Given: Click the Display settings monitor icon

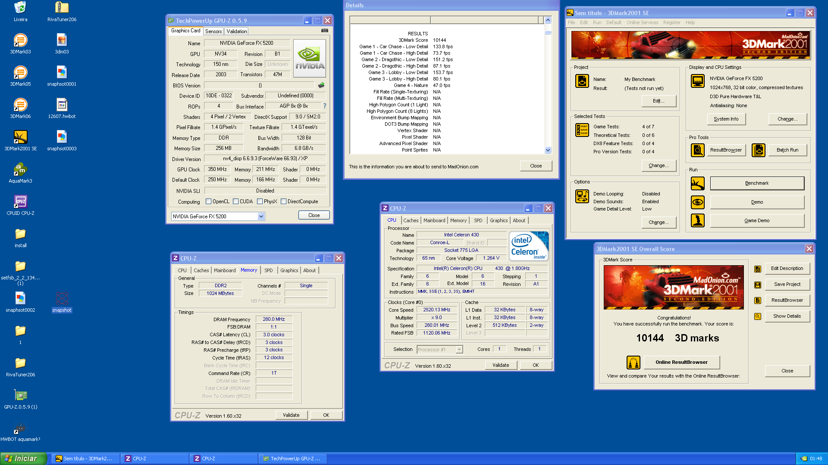Looking at the screenshot, I should coord(698,81).
